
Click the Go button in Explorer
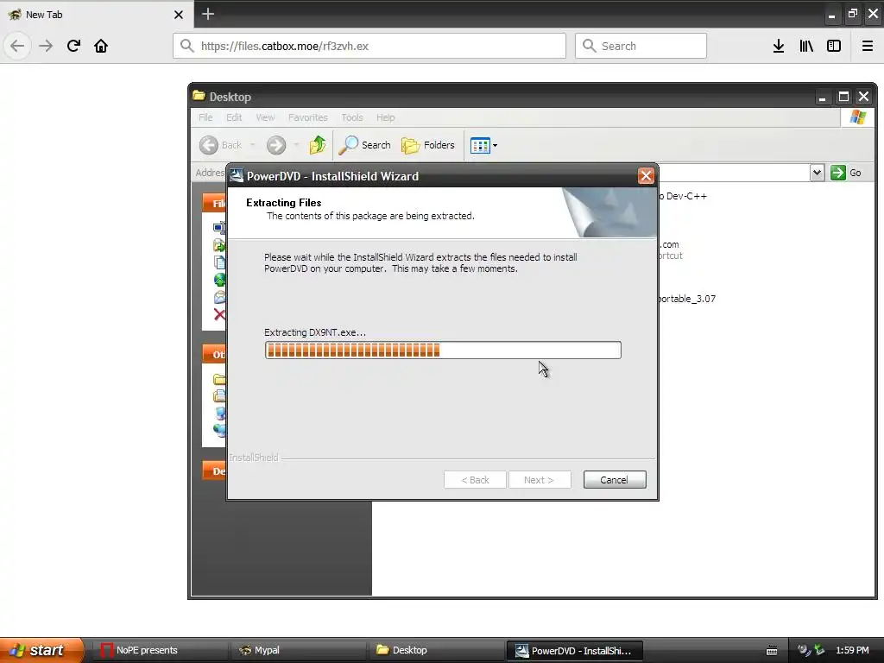tap(846, 173)
